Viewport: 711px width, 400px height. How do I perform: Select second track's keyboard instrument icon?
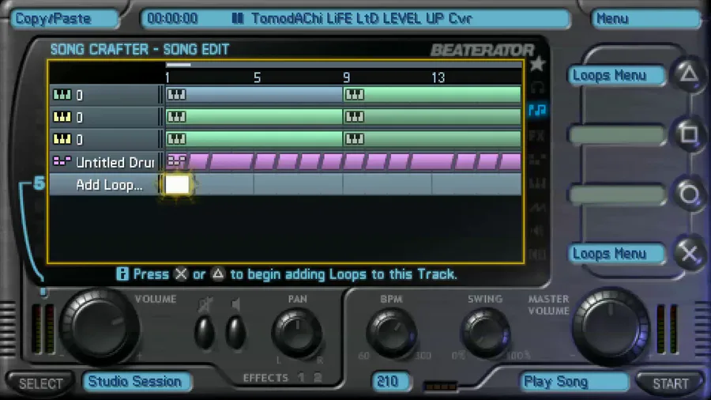point(62,116)
